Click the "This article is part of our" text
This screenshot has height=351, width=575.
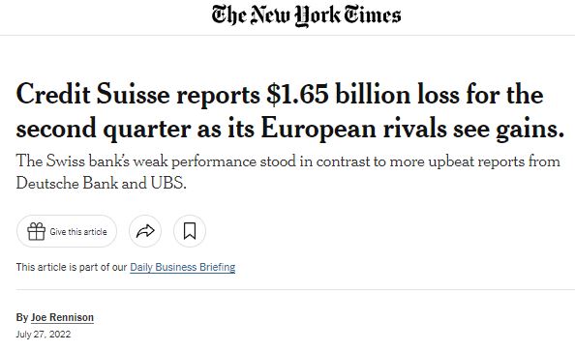[72, 267]
